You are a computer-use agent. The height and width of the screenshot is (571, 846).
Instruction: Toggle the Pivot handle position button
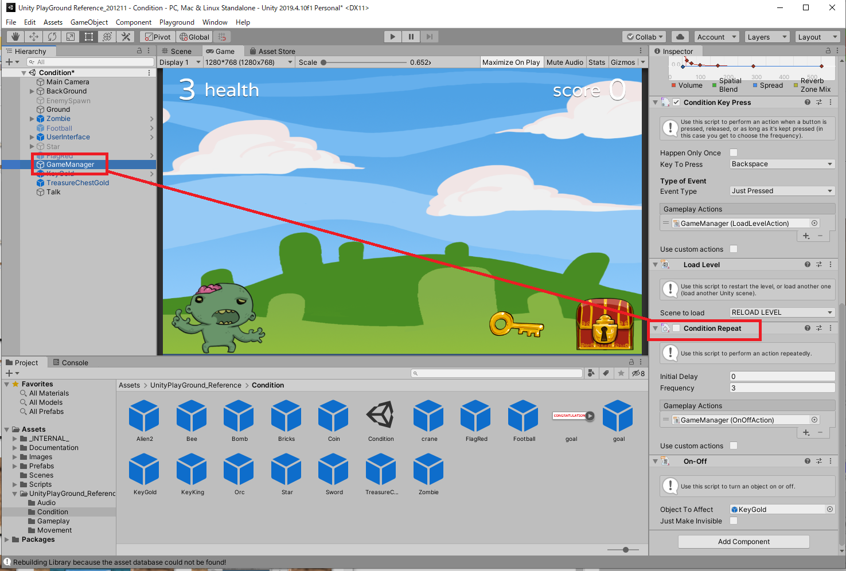point(157,37)
